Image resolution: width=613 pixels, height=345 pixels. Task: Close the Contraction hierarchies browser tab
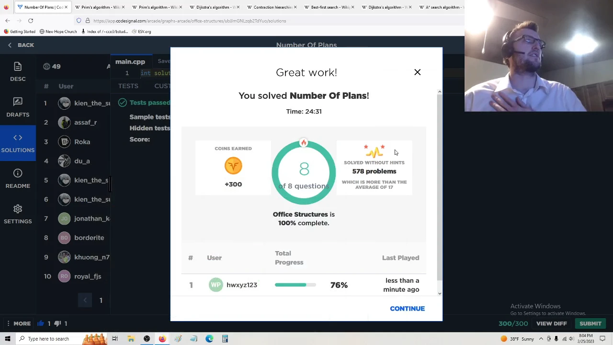[295, 7]
